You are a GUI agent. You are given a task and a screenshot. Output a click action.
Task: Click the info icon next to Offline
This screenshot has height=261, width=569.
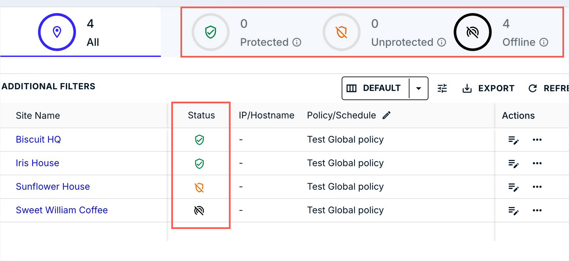pos(544,43)
